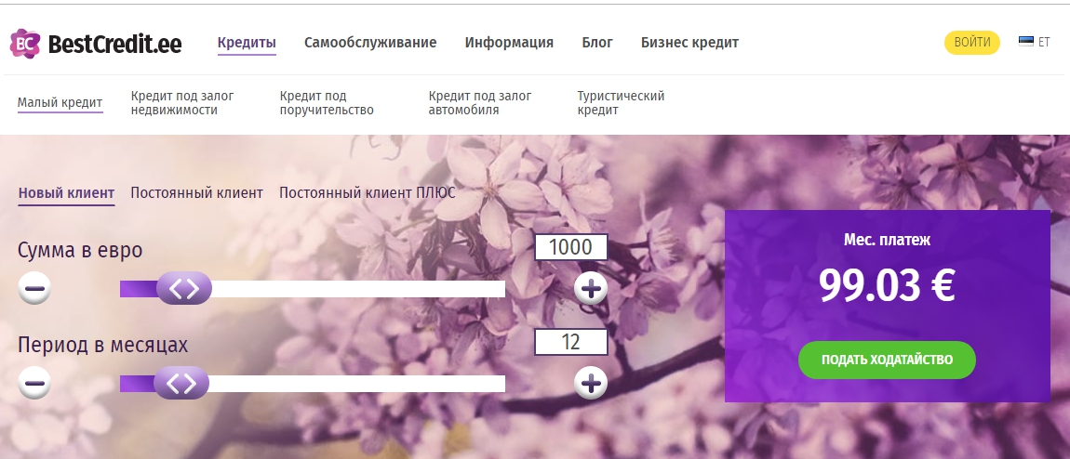Decrease period in months with minus button
Viewport: 1070px width, 459px height.
click(34, 382)
